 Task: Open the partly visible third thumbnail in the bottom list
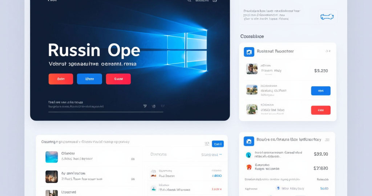[52, 193]
